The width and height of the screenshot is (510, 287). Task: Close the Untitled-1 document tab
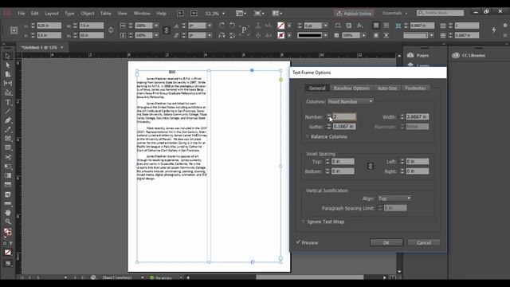coord(62,48)
